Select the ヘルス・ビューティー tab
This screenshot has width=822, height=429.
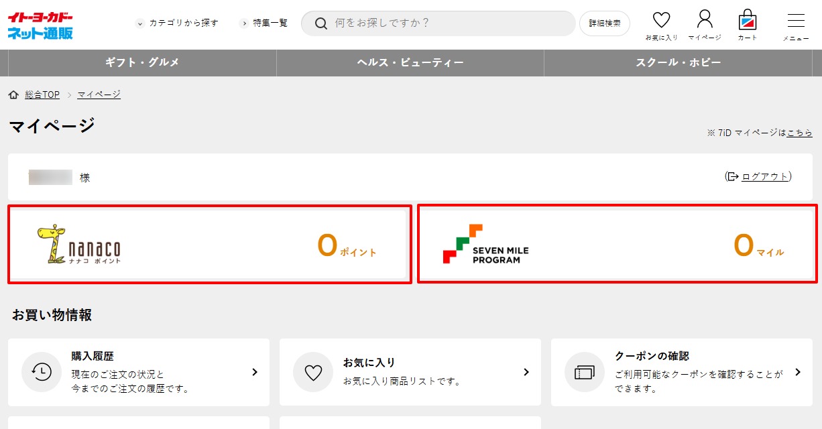click(x=410, y=63)
